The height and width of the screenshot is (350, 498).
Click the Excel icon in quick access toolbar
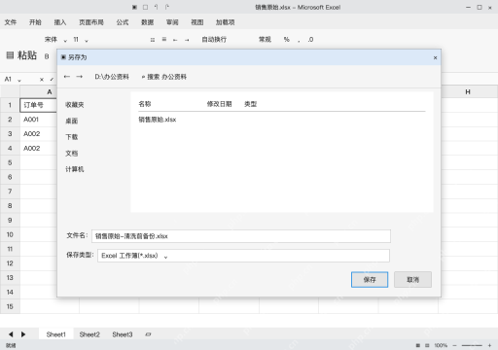click(x=134, y=7)
